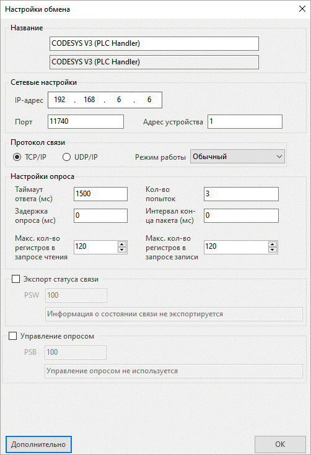The width and height of the screenshot is (311, 455).
Task: Click the Кол-во попыток field
Action: 241,194
